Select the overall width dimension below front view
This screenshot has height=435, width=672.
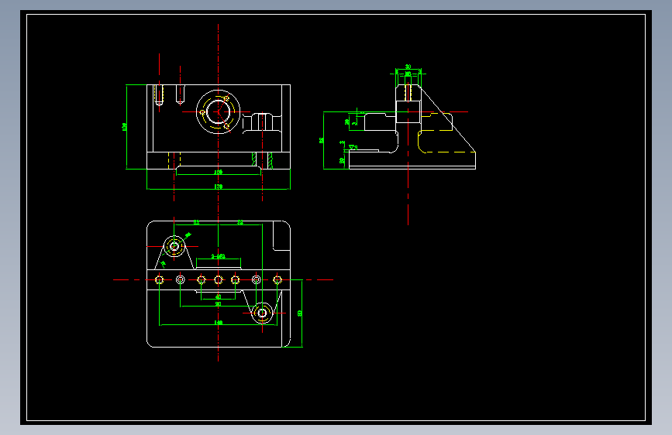click(218, 187)
